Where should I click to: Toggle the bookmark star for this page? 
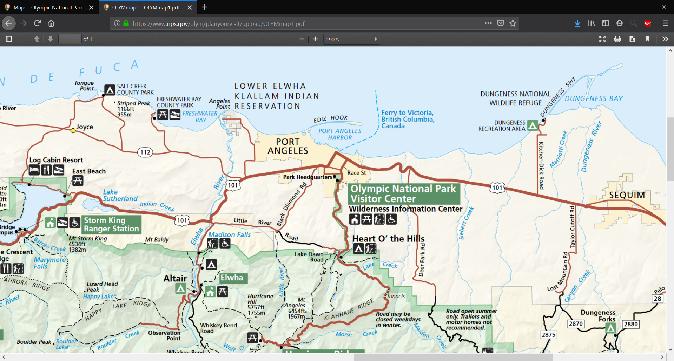[513, 23]
